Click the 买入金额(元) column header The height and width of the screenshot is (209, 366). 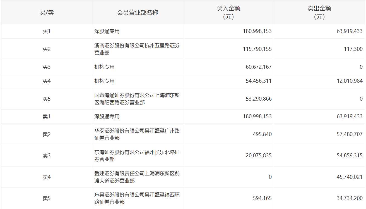(x=228, y=13)
